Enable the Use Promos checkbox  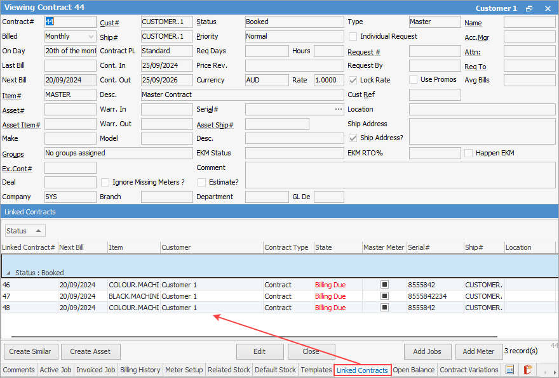pyautogui.click(x=414, y=80)
